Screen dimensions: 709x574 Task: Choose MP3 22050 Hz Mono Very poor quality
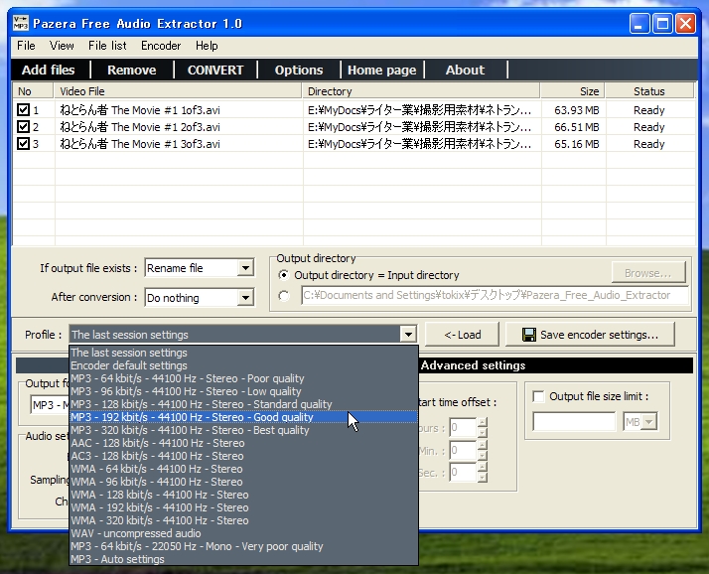243,546
